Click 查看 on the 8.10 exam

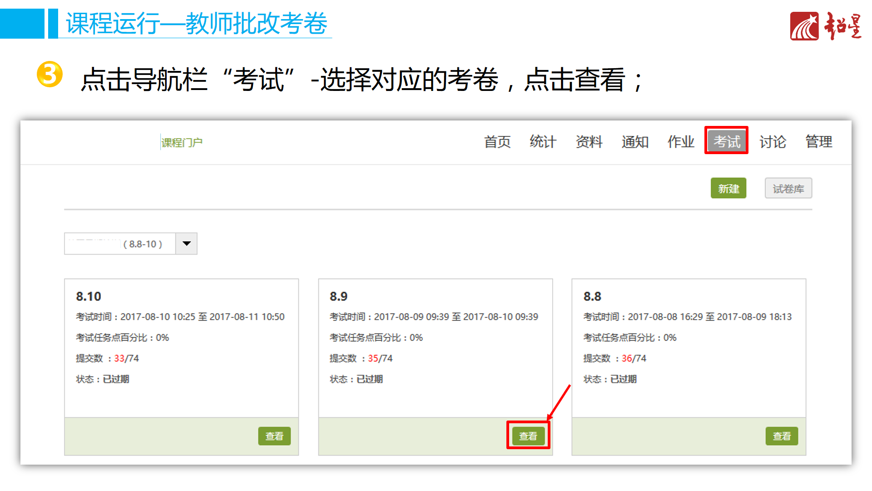pos(274,436)
